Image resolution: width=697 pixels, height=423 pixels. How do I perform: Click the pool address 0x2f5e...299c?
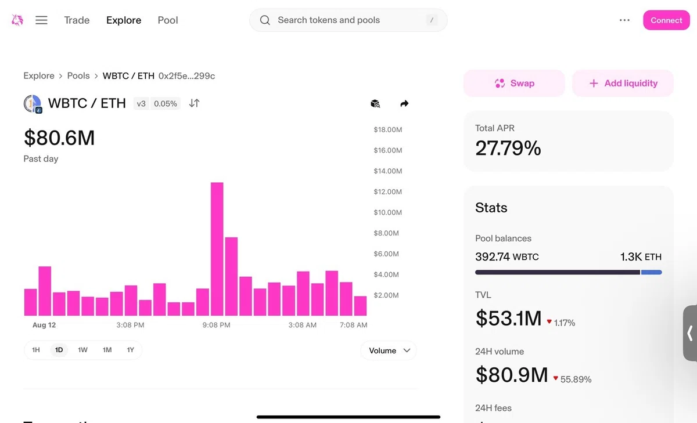point(186,76)
